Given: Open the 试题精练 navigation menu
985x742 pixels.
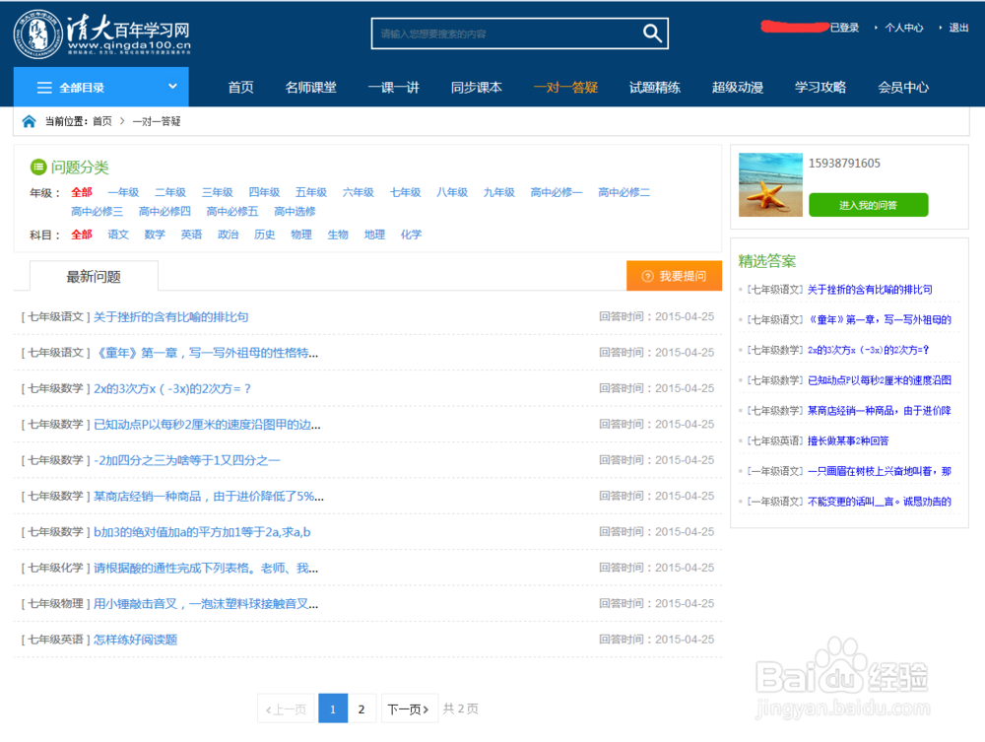Looking at the screenshot, I should point(654,87).
